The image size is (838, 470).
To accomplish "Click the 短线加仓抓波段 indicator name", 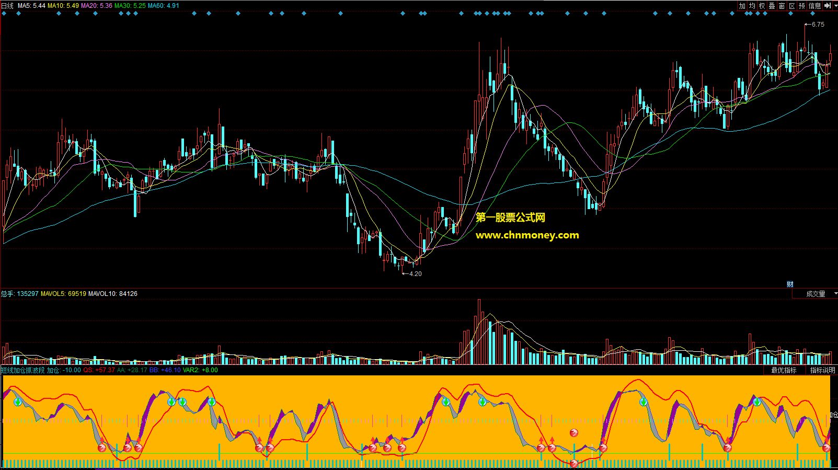I will click(22, 370).
